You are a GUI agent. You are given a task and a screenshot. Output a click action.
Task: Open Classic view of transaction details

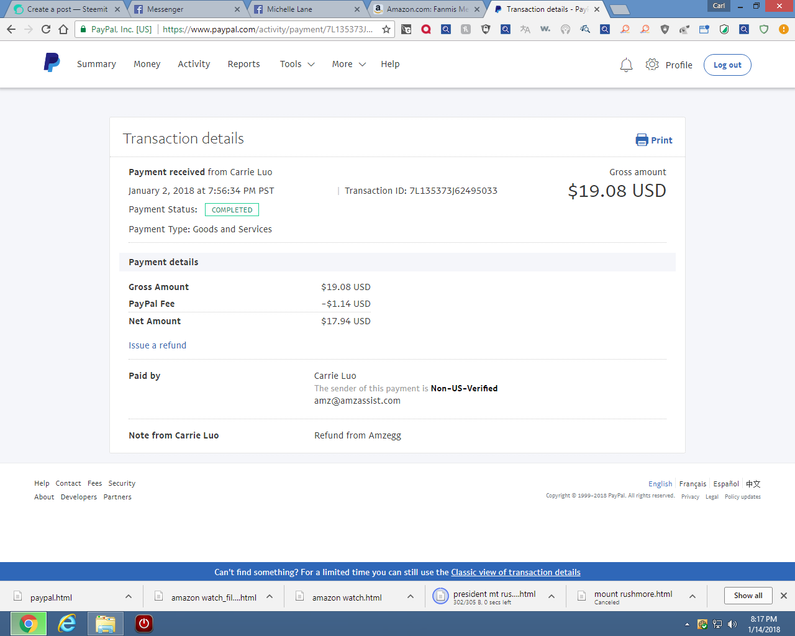pos(516,572)
